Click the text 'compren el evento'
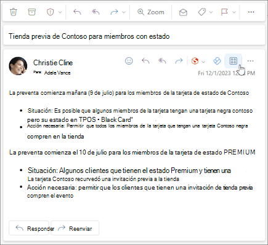This screenshot has height=245, width=268. tap(50, 196)
